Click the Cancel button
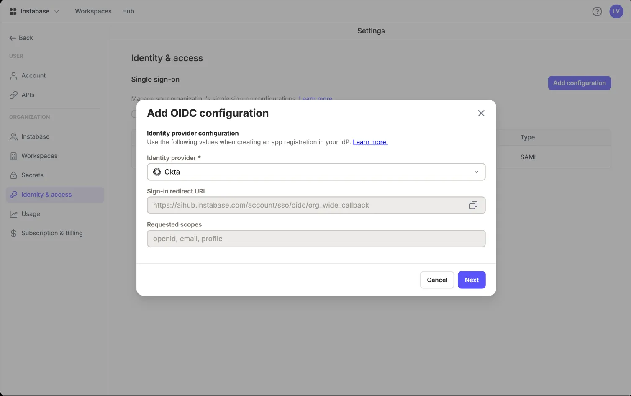The height and width of the screenshot is (396, 631). (437, 280)
